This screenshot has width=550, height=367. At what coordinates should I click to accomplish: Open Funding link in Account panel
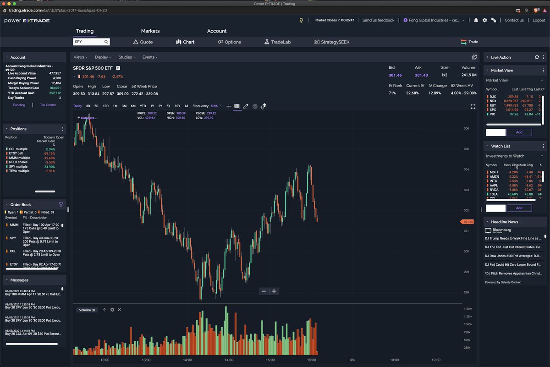19,105
